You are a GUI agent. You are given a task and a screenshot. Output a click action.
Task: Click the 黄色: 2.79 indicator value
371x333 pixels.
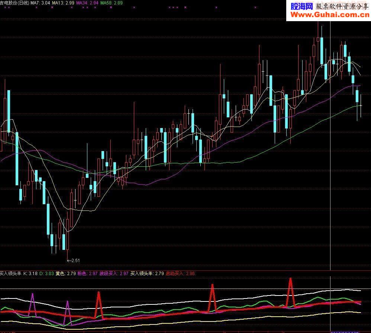[66, 274]
